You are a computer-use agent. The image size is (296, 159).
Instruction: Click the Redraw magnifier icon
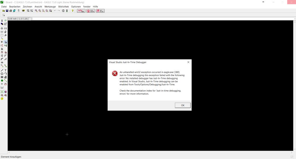pyautogui.click(x=47, y=11)
